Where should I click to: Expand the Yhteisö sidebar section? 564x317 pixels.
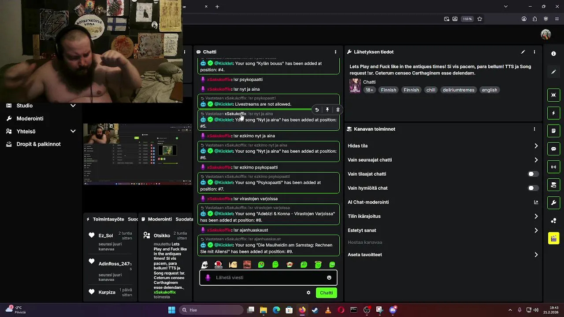[x=73, y=131]
